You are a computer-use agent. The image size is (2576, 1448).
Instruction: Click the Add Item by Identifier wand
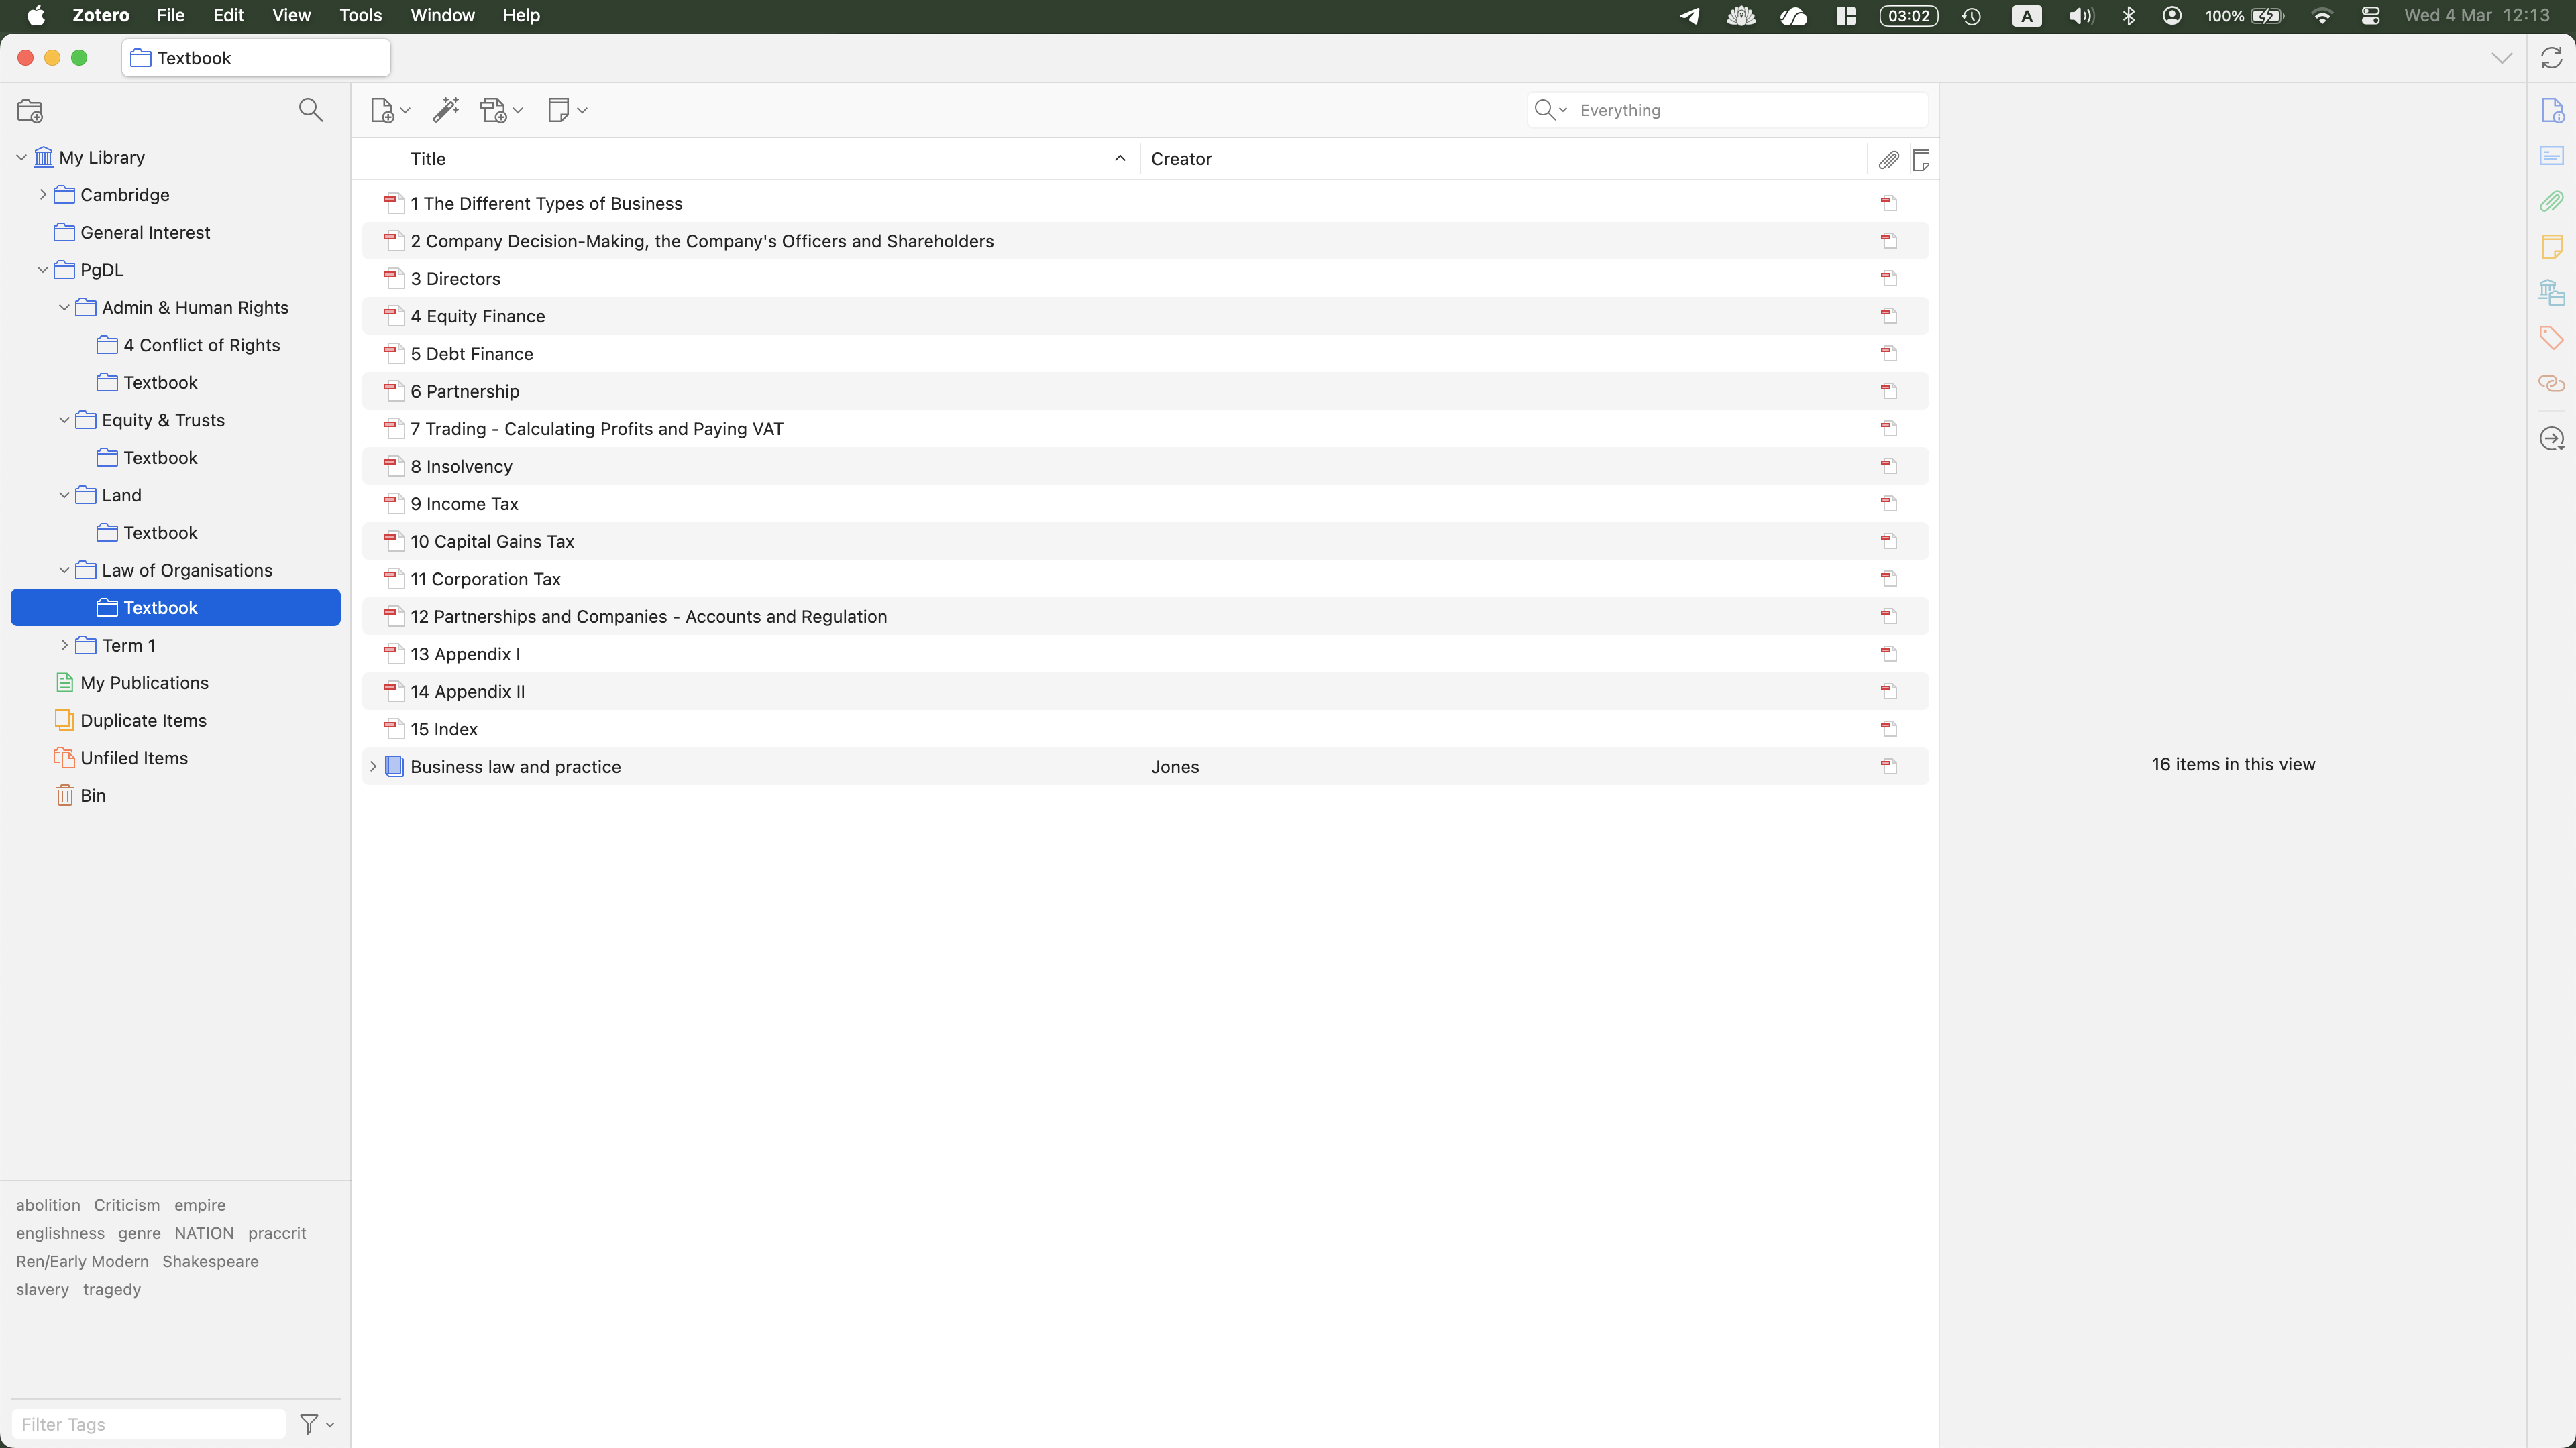[x=445, y=110]
